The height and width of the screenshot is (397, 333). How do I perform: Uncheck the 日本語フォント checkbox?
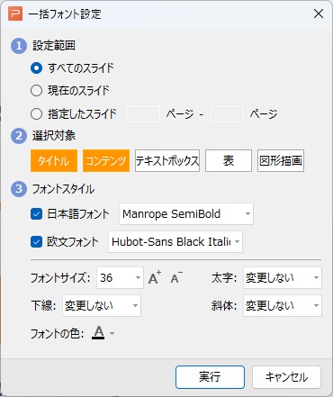tap(36, 214)
